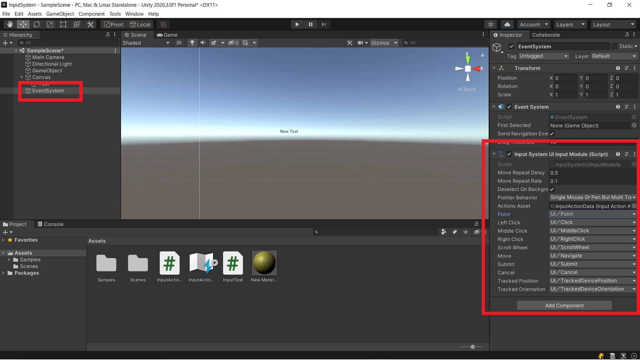Select the Move tool in the toolbar
Image resolution: width=640 pixels, height=360 pixels.
23,24
